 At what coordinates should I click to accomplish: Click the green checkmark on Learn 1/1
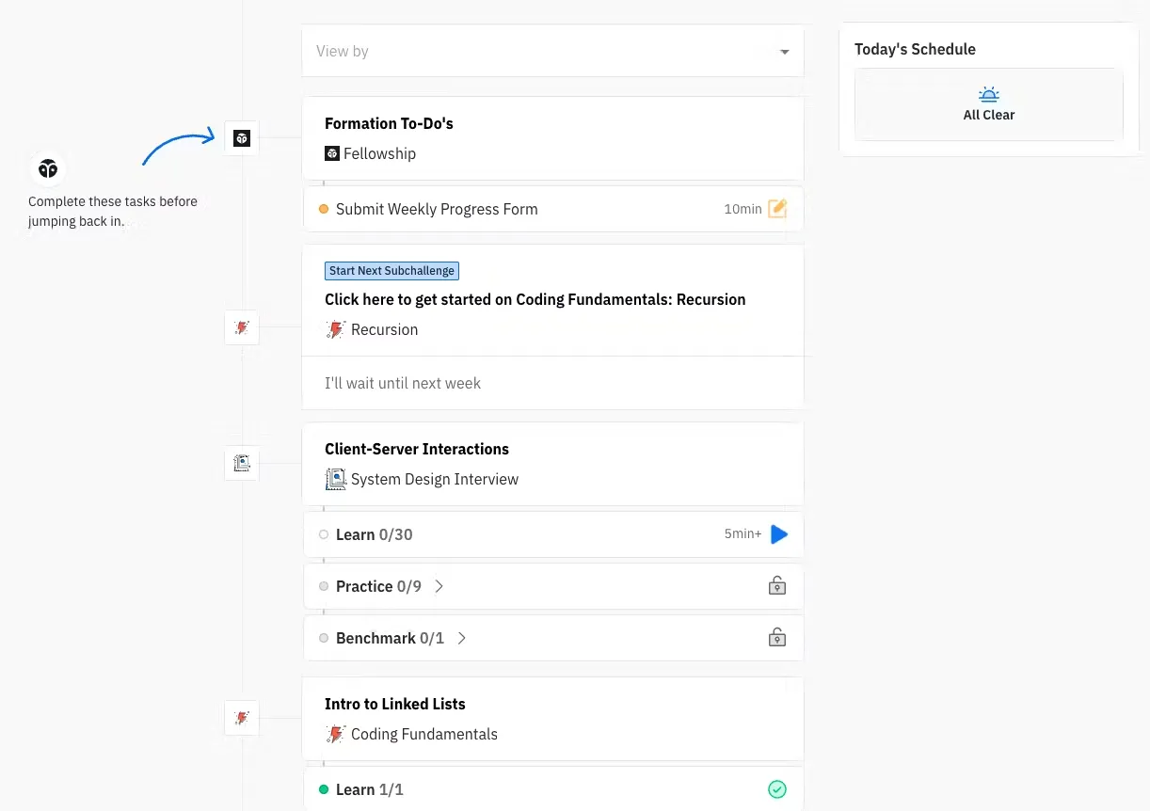(777, 789)
